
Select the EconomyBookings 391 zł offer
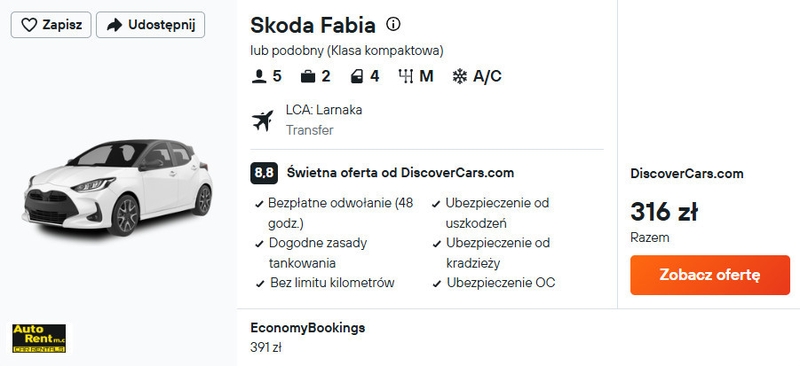click(x=308, y=337)
